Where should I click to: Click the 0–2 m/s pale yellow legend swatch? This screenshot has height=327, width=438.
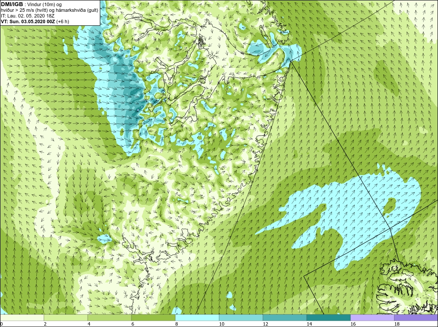tap(22, 318)
